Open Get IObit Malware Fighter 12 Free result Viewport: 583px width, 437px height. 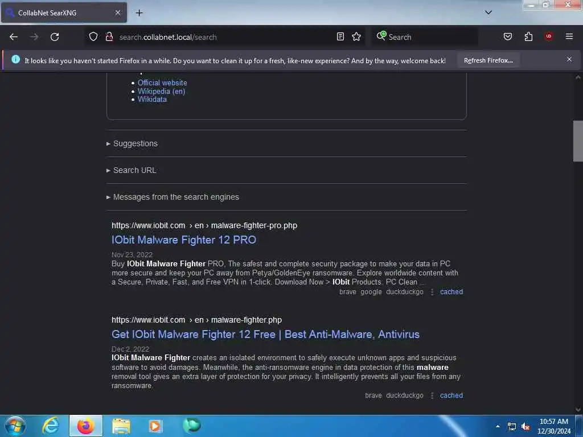(x=265, y=335)
